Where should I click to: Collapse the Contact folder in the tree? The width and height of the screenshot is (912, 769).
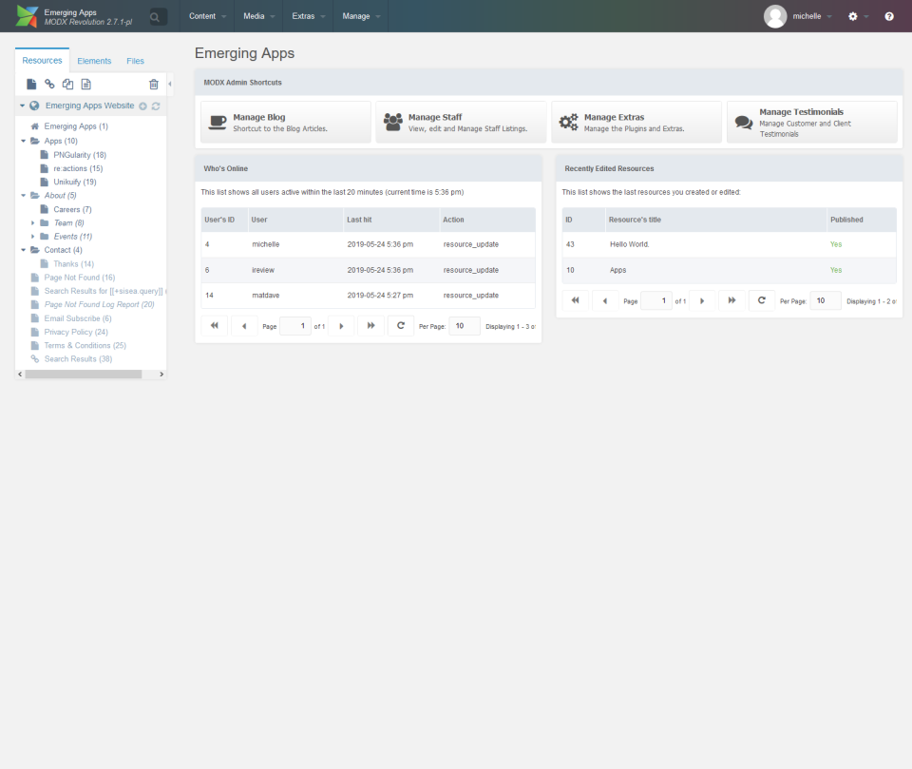tap(23, 250)
